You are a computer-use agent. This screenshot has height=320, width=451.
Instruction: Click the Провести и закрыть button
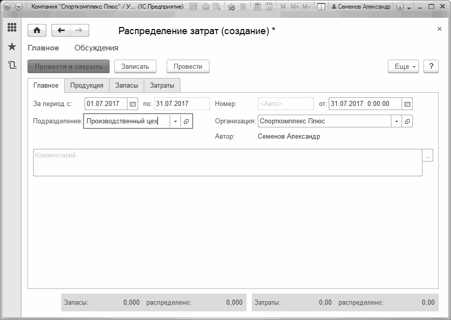coord(68,66)
